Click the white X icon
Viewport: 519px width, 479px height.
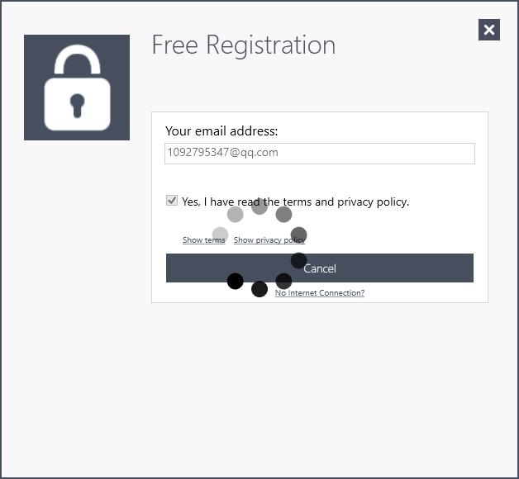click(x=489, y=30)
